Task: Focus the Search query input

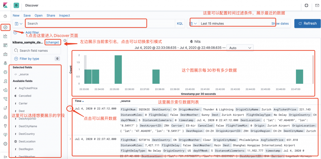Action: point(100,24)
